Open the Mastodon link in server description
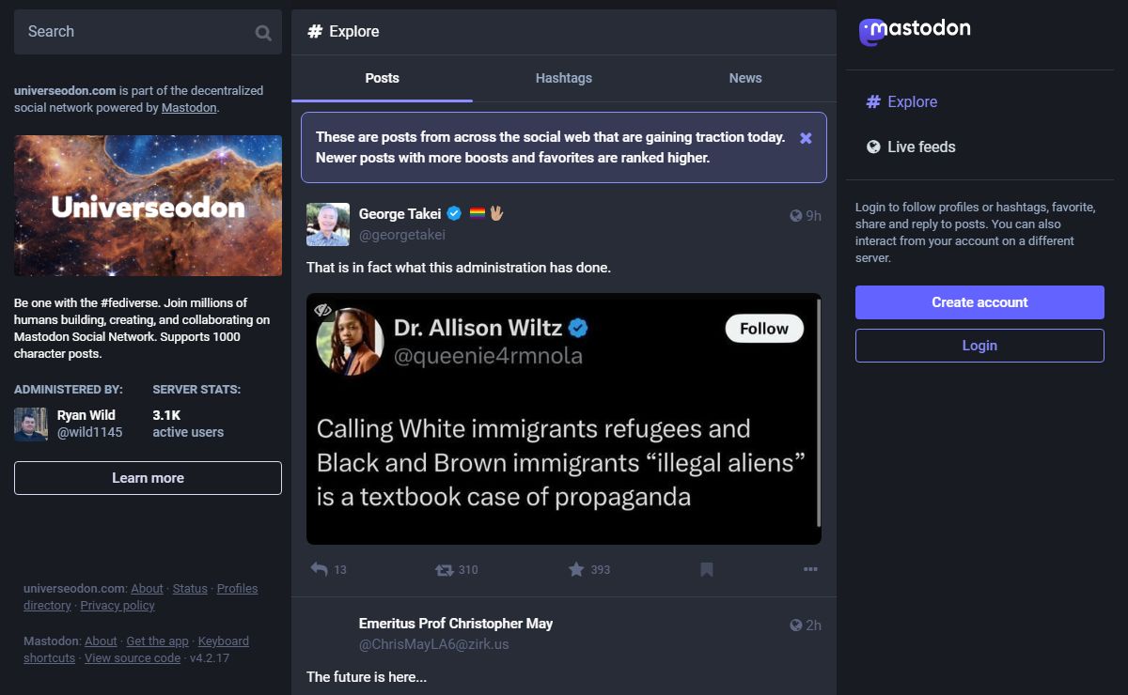 click(189, 108)
